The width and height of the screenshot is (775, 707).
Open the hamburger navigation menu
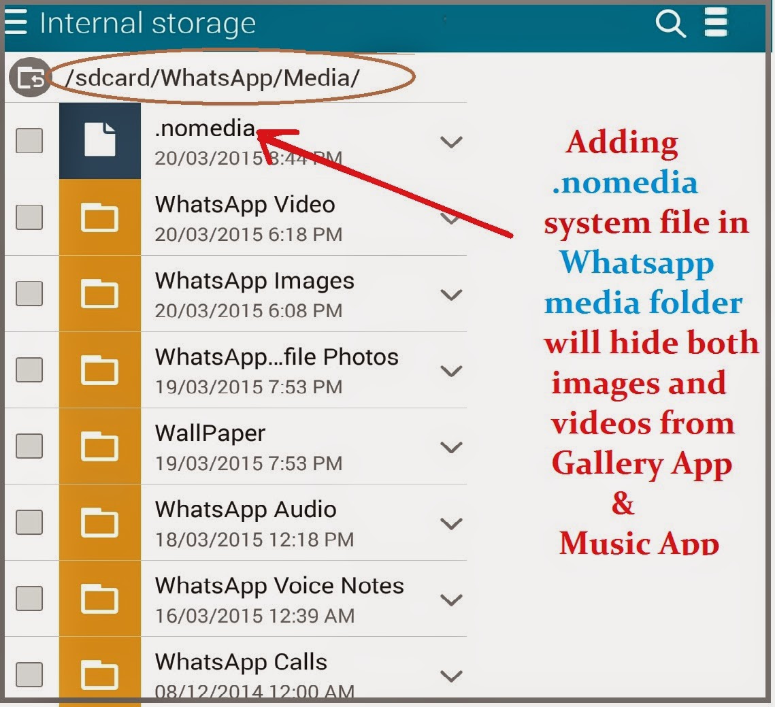(16, 22)
